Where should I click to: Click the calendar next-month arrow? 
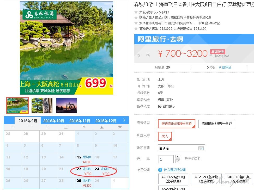pos(124,120)
